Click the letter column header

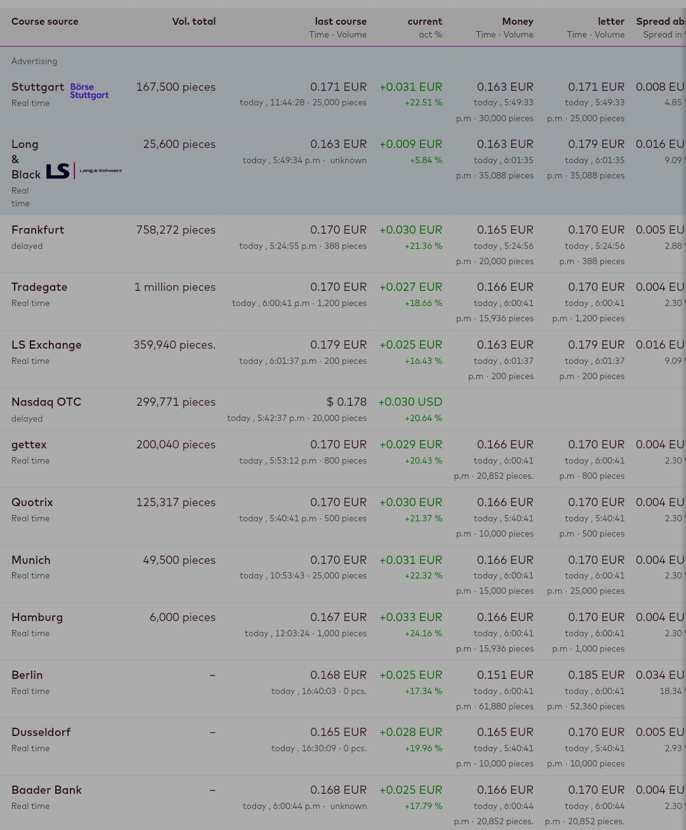pyautogui.click(x=610, y=22)
